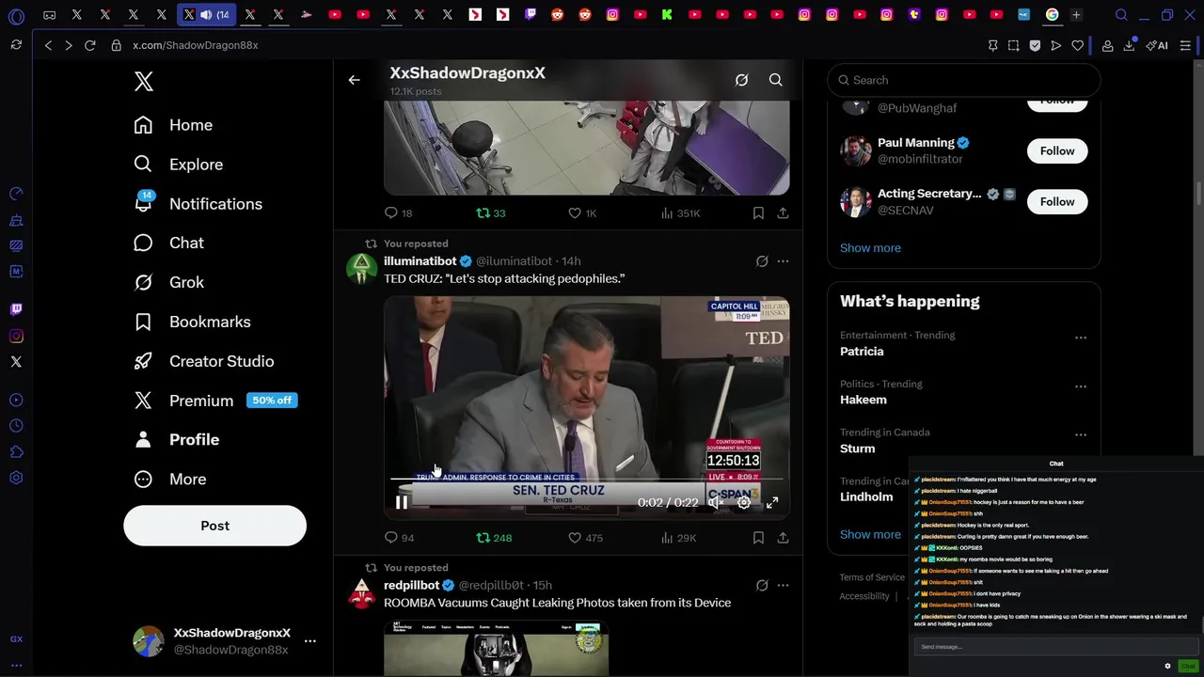
Task: Share the illuminatibot post
Action: (x=783, y=538)
